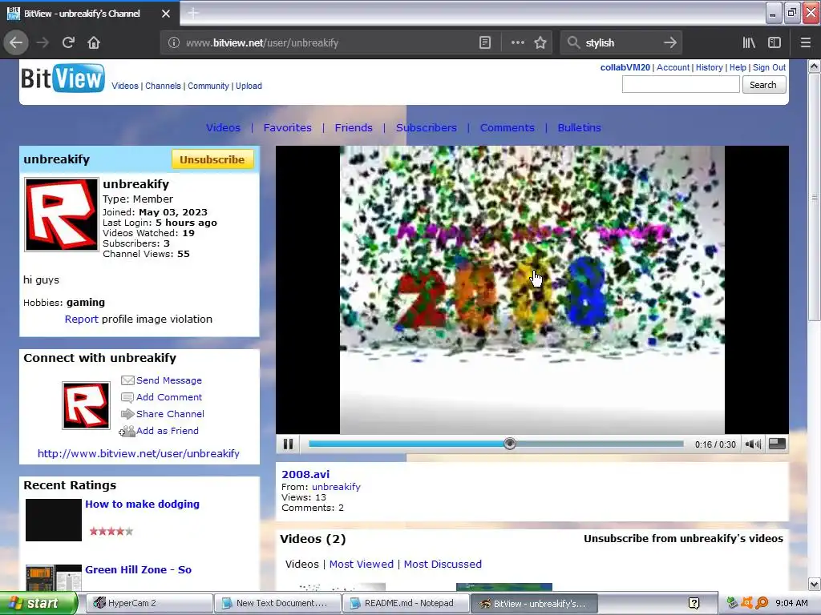Image resolution: width=821 pixels, height=615 pixels.
Task: Switch to New Text Document in taskbar
Action: click(277, 603)
